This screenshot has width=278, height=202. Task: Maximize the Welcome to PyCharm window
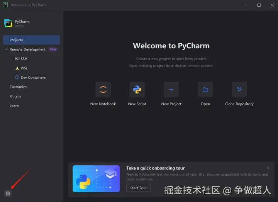(259, 5)
